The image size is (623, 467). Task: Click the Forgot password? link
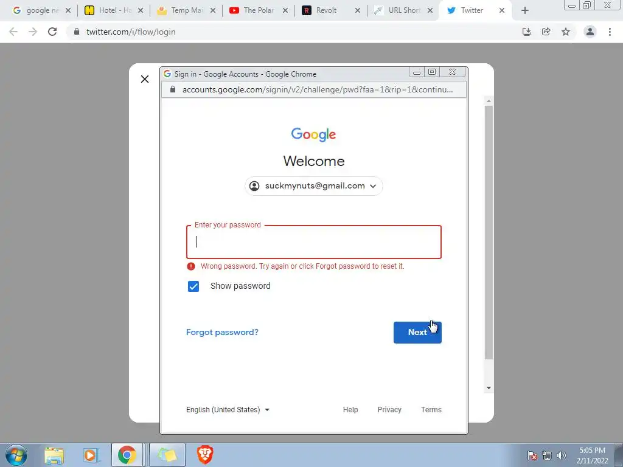point(222,333)
